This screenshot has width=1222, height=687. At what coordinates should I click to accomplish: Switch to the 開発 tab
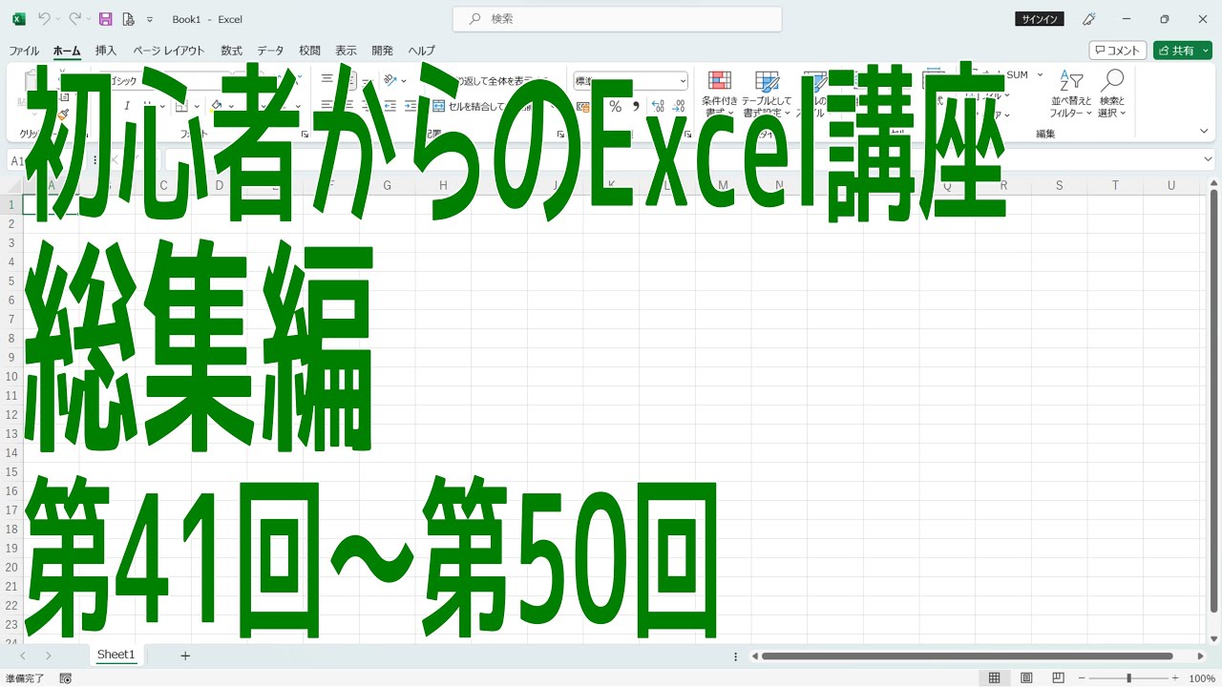click(x=382, y=51)
